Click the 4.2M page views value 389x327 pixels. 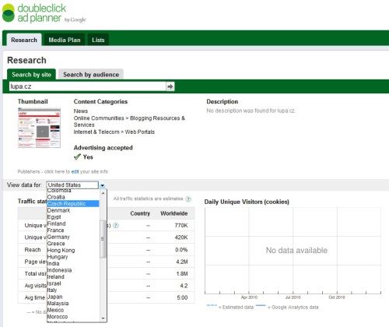182,262
